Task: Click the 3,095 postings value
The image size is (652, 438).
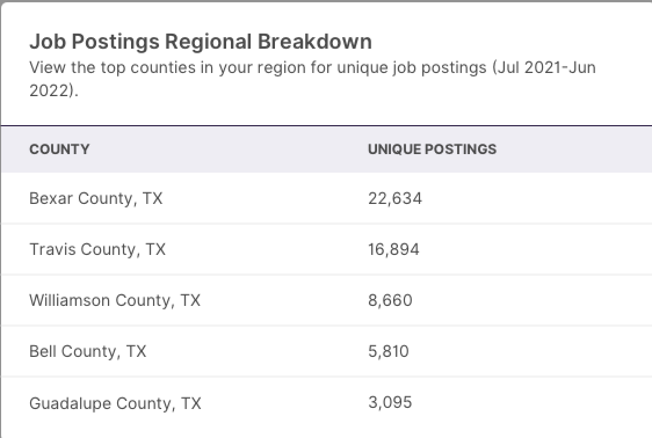Action: (x=390, y=403)
